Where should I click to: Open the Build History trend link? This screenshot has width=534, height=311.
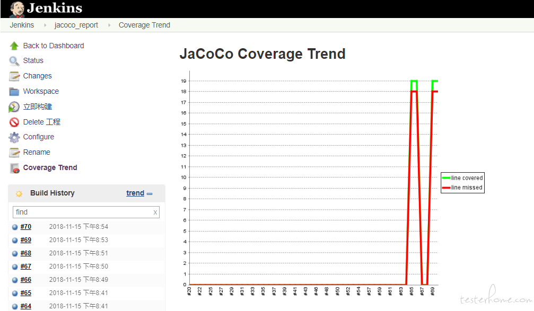point(135,193)
